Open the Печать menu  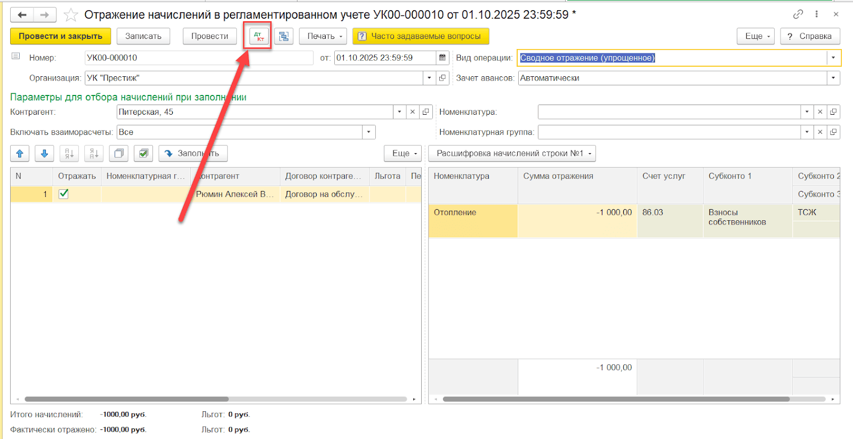click(323, 36)
